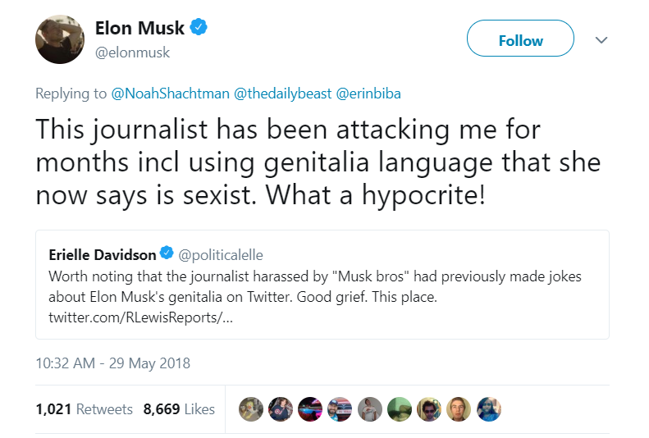
Task: Open the @elonmusk handle
Action: point(132,52)
